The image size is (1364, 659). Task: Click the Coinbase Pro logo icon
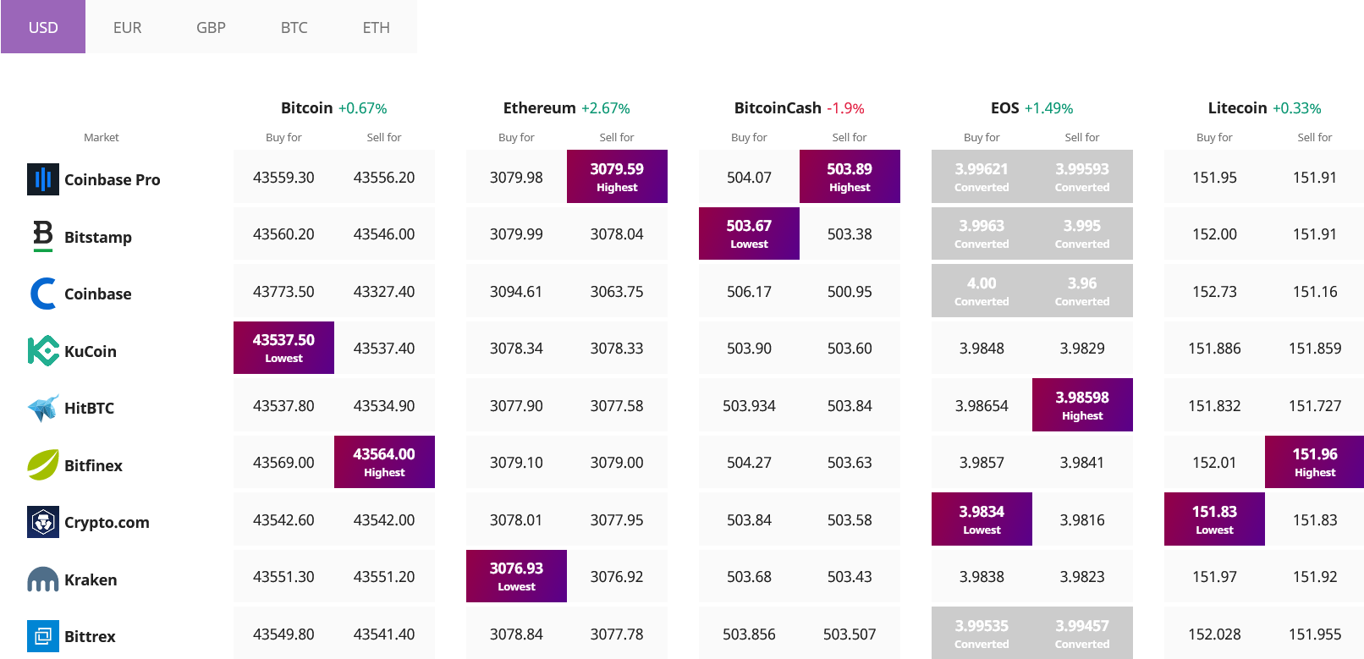pos(43,179)
